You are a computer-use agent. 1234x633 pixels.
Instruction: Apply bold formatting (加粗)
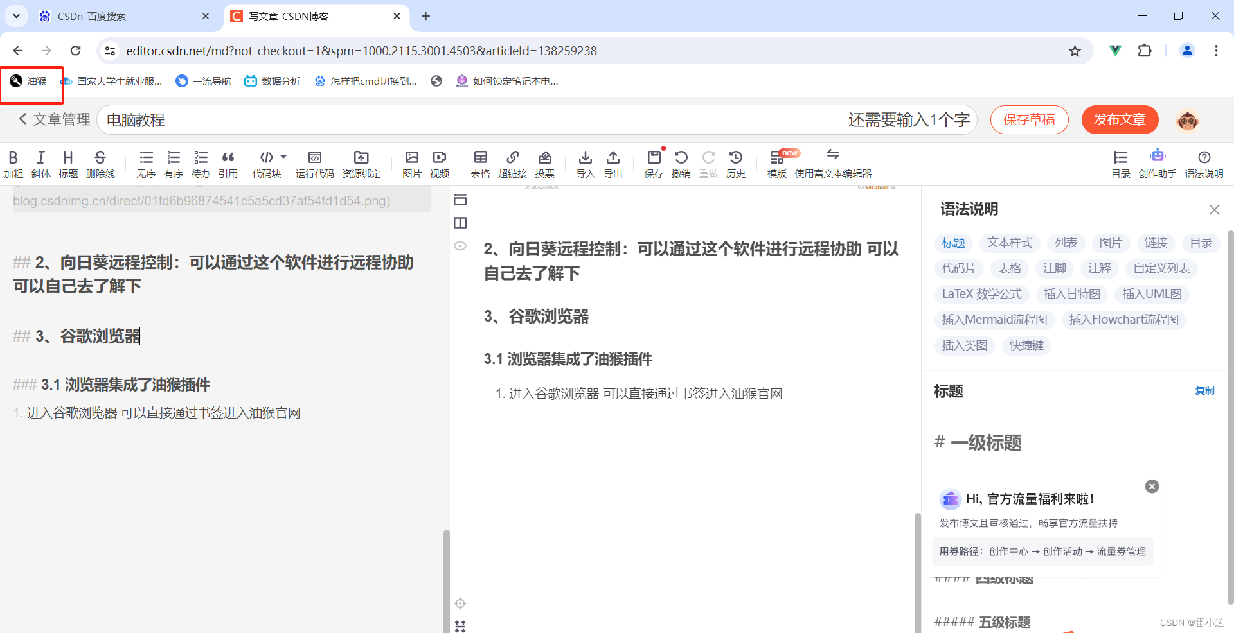[13, 164]
